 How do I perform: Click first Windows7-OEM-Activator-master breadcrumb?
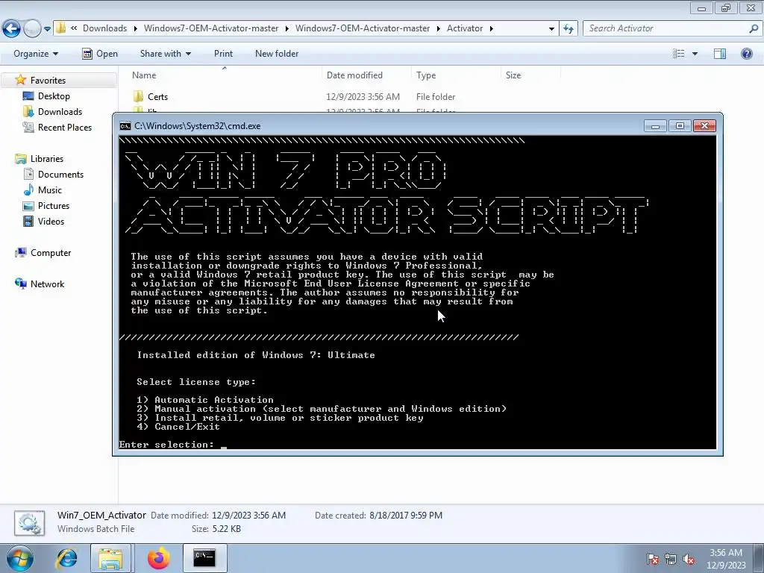pyautogui.click(x=211, y=28)
